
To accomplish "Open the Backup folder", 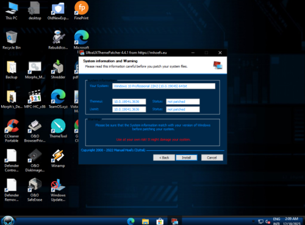I will 12,70.
